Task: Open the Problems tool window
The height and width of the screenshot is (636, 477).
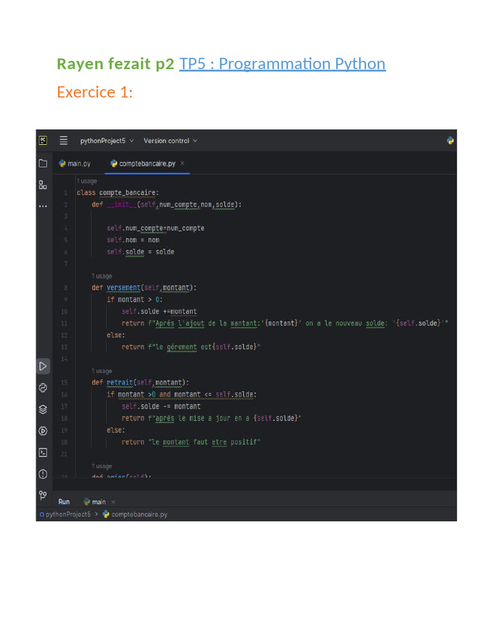Action: [x=43, y=474]
